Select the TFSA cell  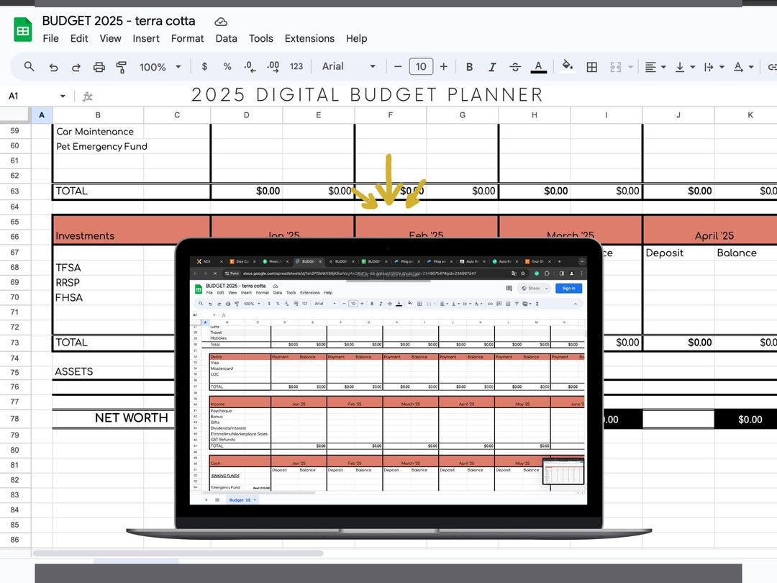tap(98, 268)
